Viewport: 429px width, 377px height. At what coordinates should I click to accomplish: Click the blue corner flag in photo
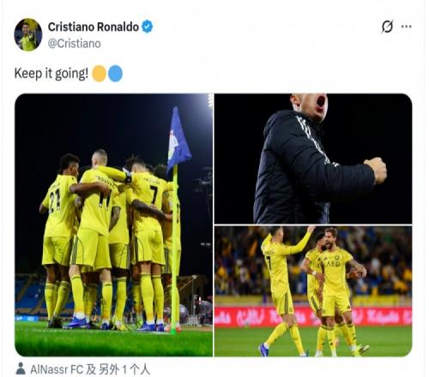pos(178,138)
